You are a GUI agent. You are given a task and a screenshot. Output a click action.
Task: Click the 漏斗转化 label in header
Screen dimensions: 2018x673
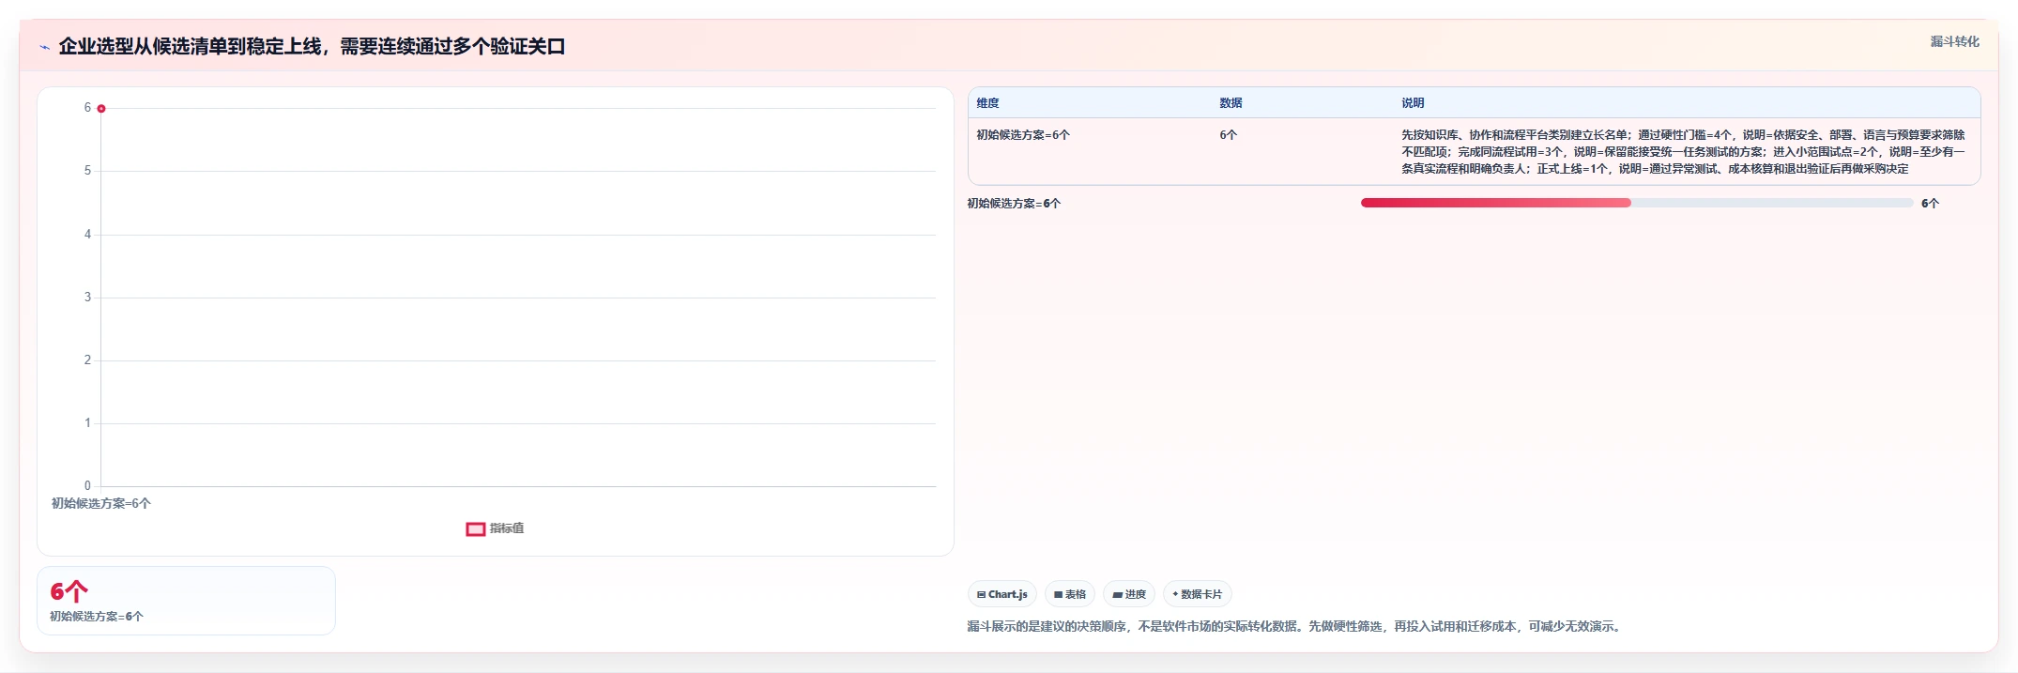1954,41
